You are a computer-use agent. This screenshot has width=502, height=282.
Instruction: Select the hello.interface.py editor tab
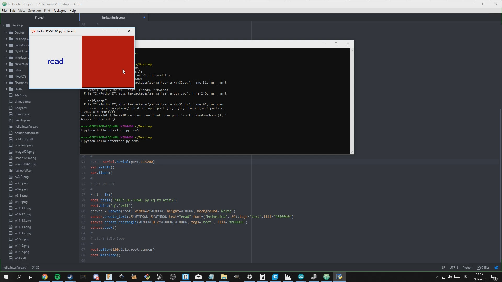pos(114,17)
